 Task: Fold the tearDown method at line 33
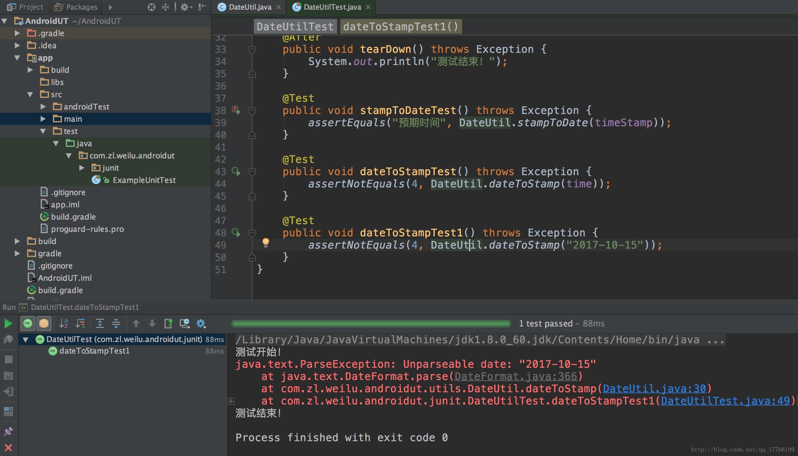tap(252, 50)
